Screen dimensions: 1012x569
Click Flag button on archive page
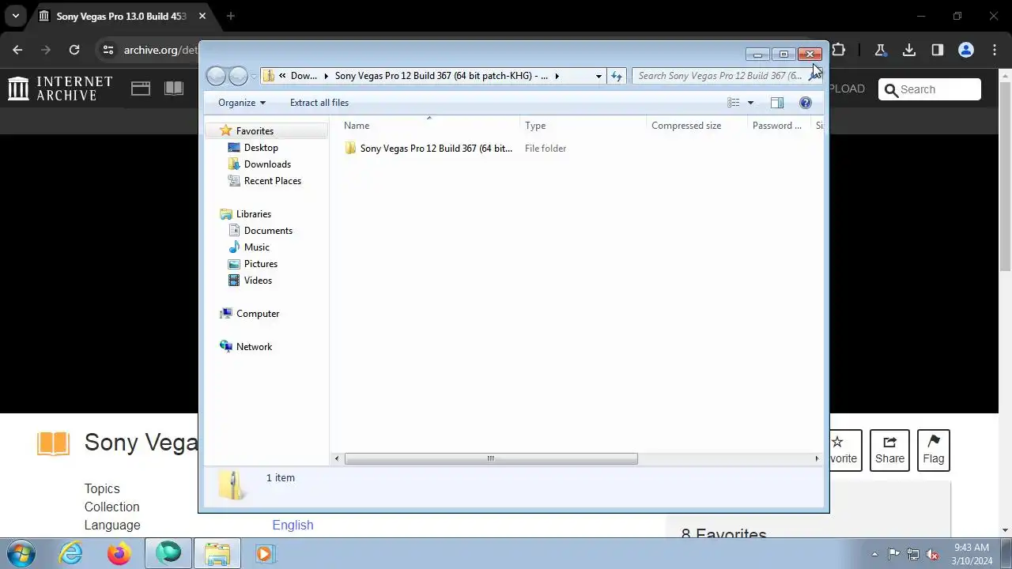pos(934,450)
